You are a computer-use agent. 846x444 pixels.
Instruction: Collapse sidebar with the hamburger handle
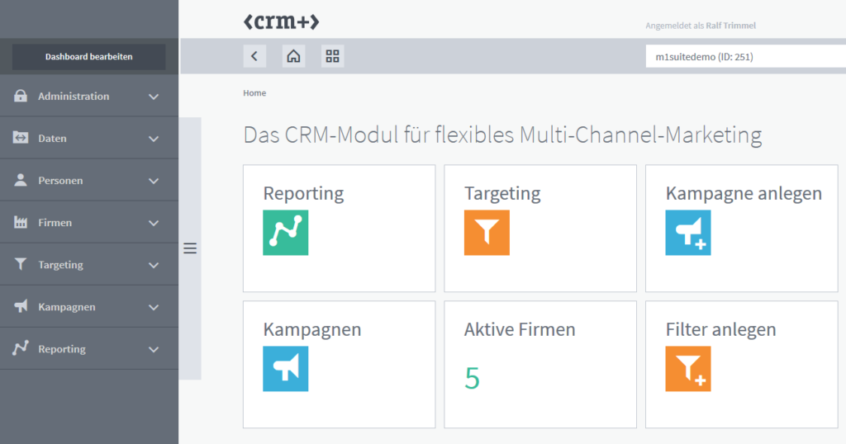coord(190,248)
